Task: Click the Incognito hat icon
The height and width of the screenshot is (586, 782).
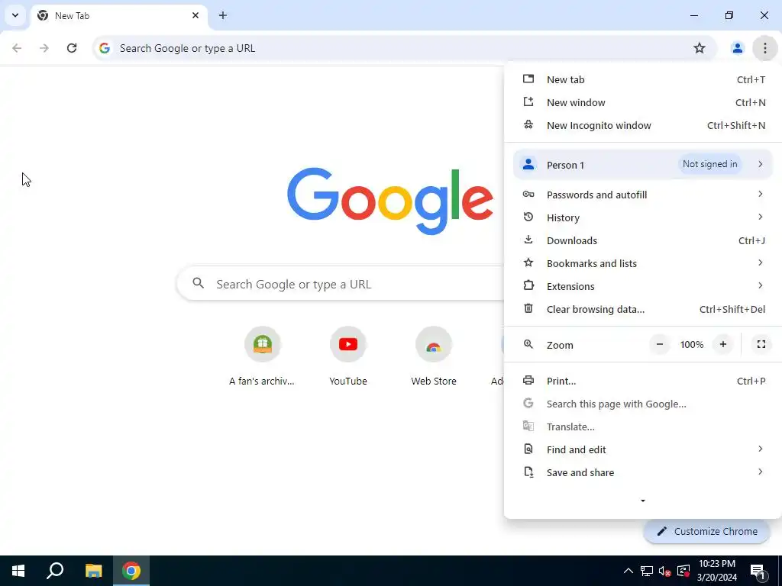Action: coord(528,125)
